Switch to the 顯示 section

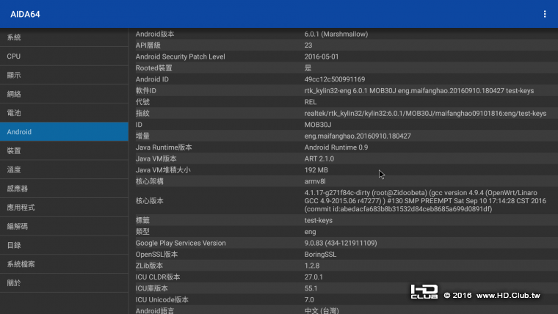[64, 75]
